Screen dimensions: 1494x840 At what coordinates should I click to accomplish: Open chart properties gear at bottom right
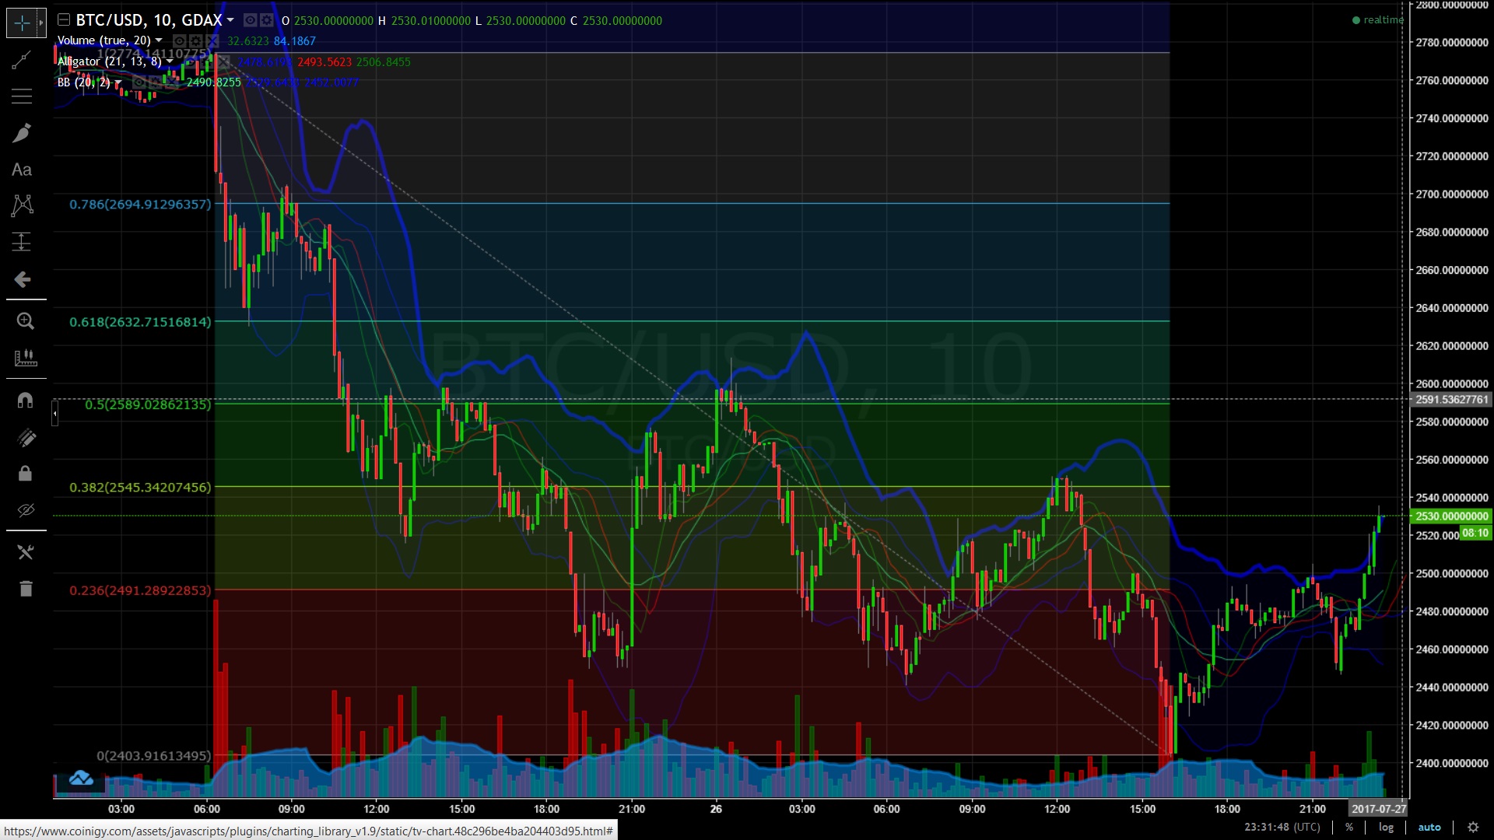(x=1472, y=828)
